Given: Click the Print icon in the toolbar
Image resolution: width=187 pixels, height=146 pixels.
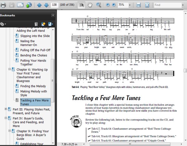Looking at the screenshot, I should coord(3,5).
